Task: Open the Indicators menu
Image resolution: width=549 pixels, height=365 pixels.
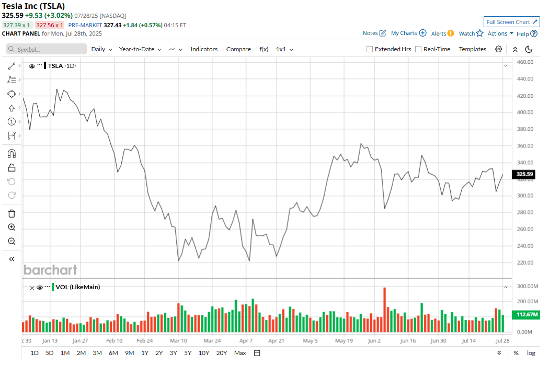Action: click(x=204, y=49)
